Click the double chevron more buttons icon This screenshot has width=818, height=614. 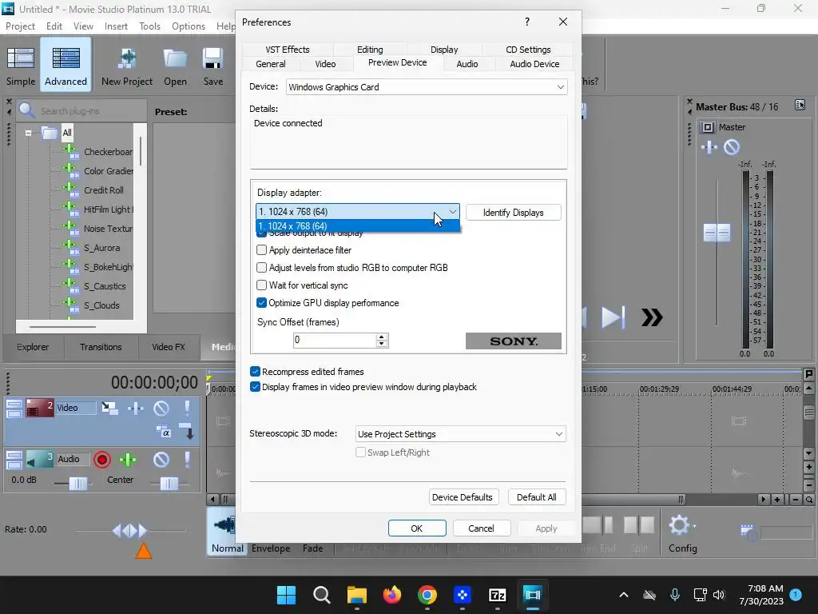pyautogui.click(x=652, y=317)
